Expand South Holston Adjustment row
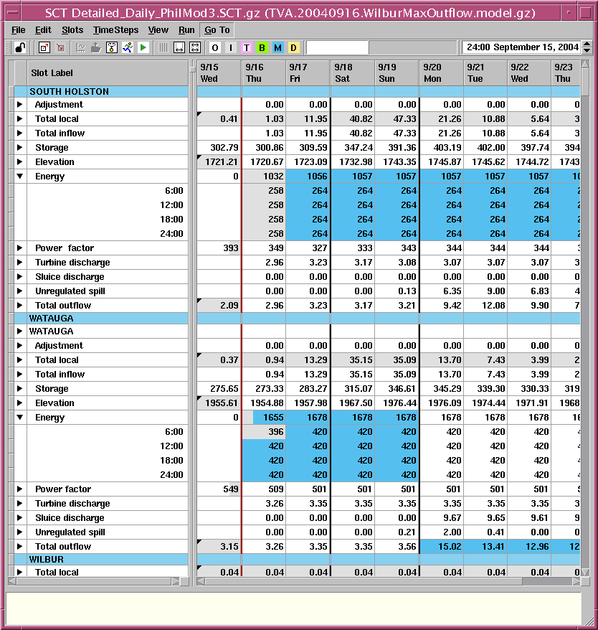 (19, 105)
